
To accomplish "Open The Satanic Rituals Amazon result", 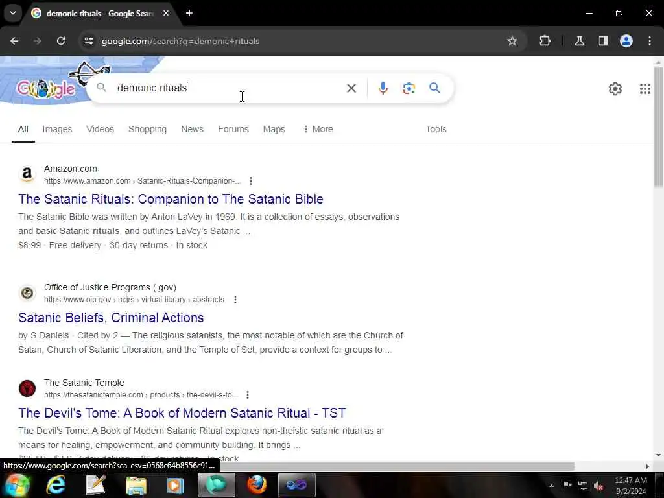I will click(171, 199).
